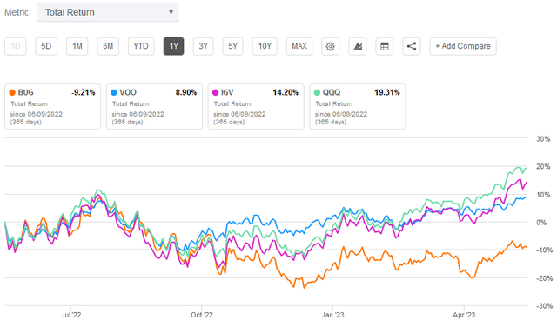Click the Apr '23 axis label
This screenshot has height=327, width=557.
tap(464, 315)
